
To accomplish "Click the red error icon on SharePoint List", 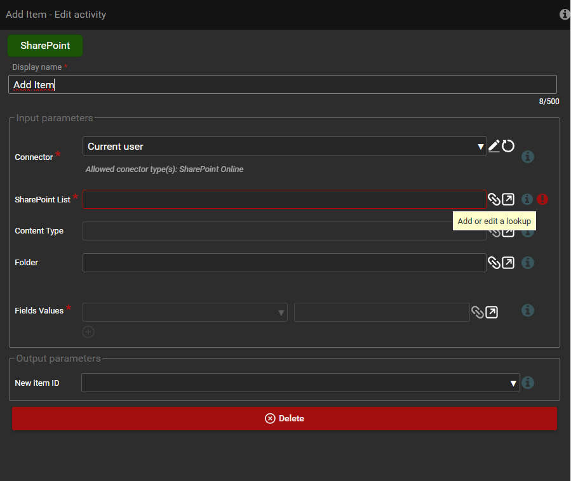I will 542,199.
